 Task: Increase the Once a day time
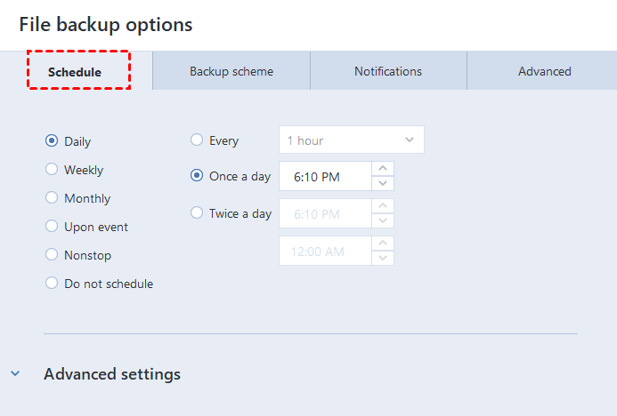point(382,169)
